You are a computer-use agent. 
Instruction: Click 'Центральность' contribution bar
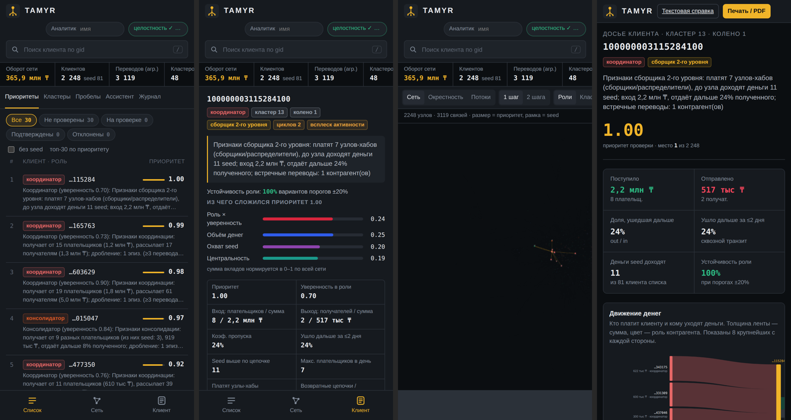click(312, 258)
